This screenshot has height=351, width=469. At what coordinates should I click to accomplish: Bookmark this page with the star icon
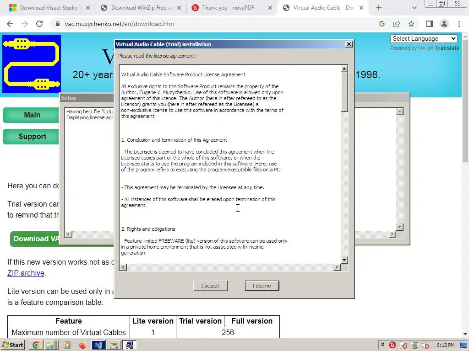[411, 24]
